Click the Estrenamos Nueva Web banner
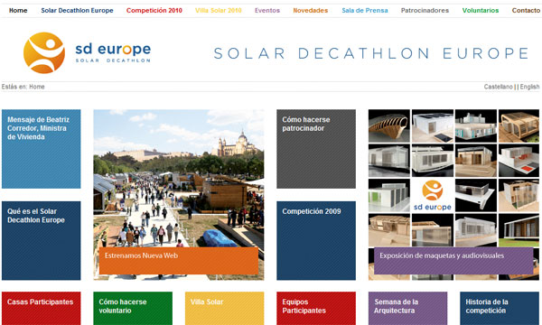The height and width of the screenshot is (325, 542). click(178, 261)
